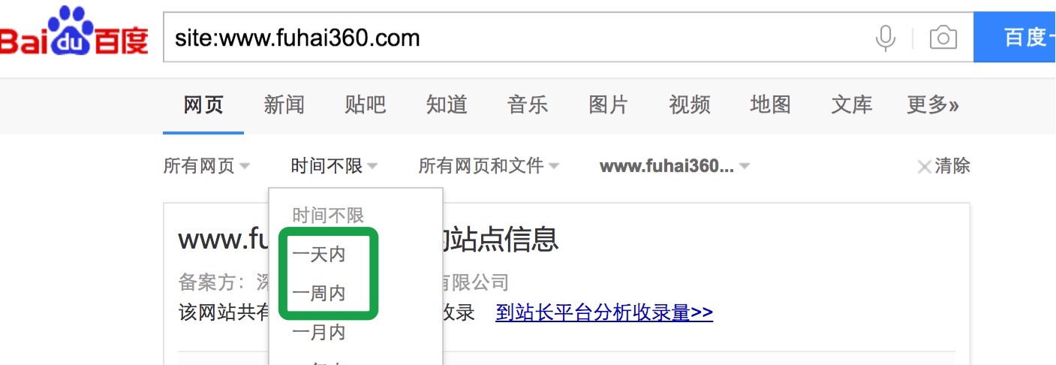The image size is (1056, 365).
Task: Click the 百度一下 search button
Action: pos(1015,37)
